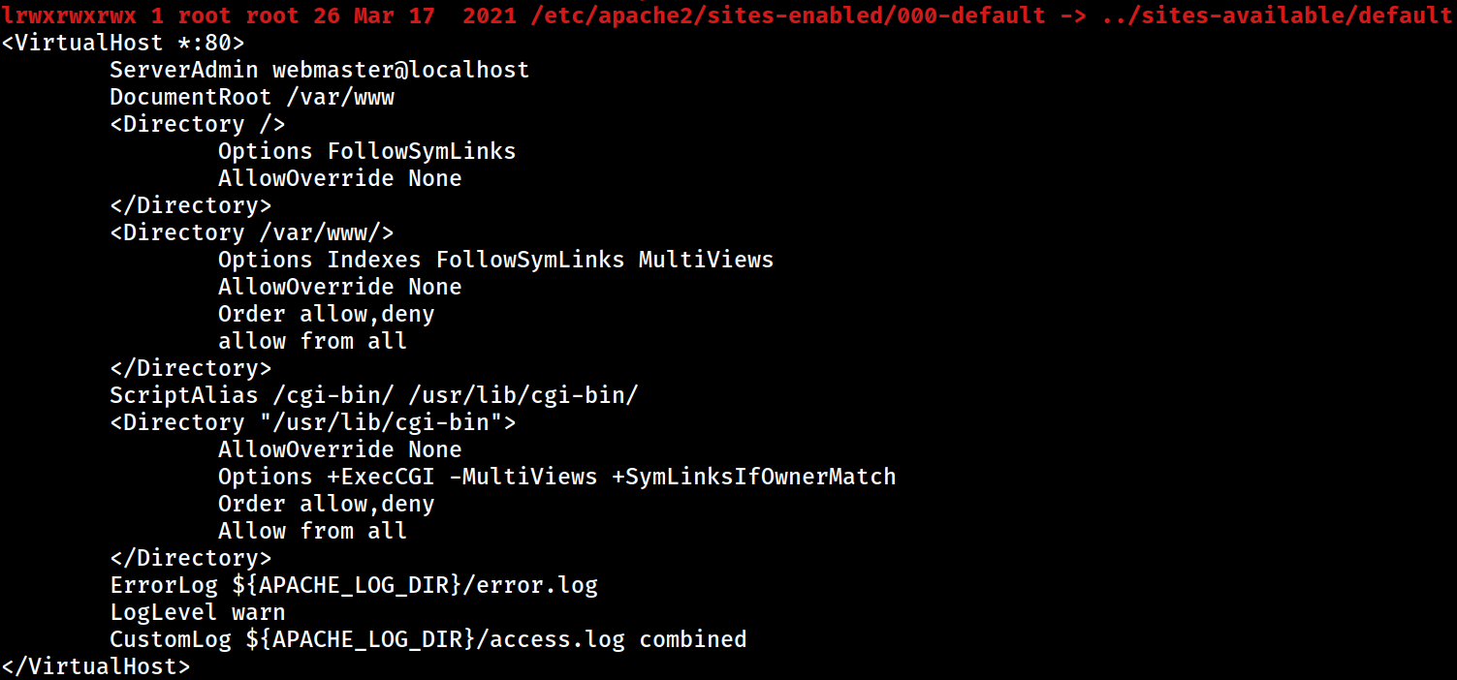Click the +ExecCGI option text
Image resolution: width=1457 pixels, height=680 pixels.
381,477
